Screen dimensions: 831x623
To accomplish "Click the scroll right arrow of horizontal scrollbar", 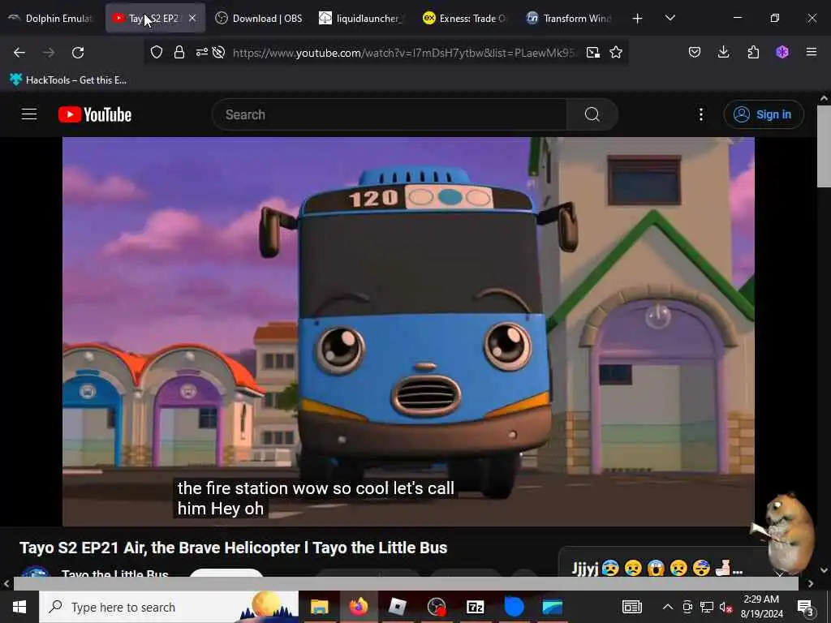I will click(x=811, y=584).
